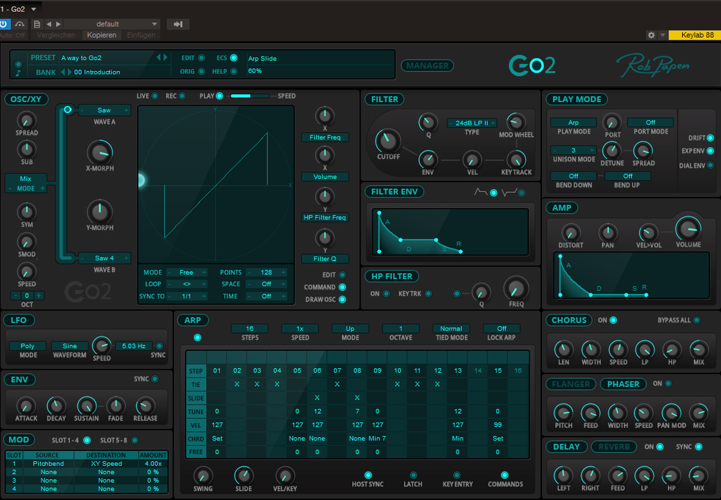Click the MOD WHEEL knob
The image size is (721, 500).
coord(516,122)
